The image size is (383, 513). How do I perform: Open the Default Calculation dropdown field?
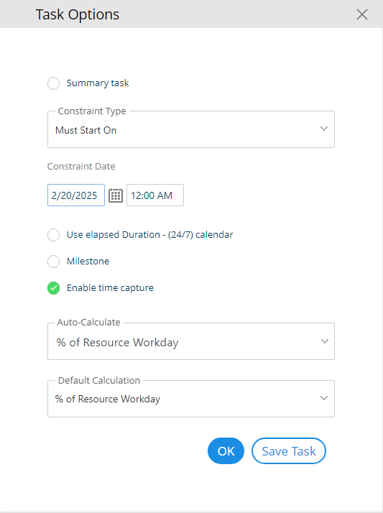(x=191, y=399)
